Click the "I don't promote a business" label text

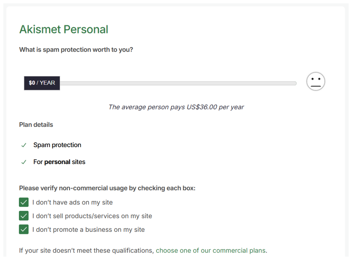tap(88, 230)
